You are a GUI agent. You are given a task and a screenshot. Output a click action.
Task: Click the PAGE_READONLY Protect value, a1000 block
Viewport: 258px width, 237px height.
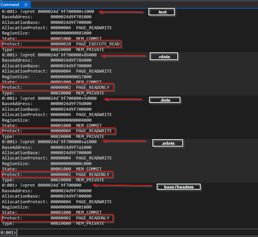[93, 174]
